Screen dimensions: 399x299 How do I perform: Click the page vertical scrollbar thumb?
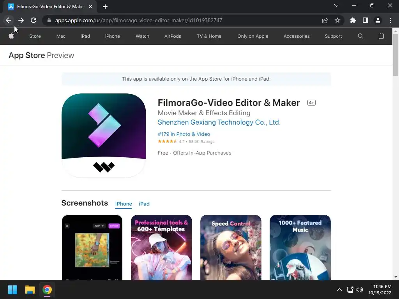pyautogui.click(x=395, y=55)
